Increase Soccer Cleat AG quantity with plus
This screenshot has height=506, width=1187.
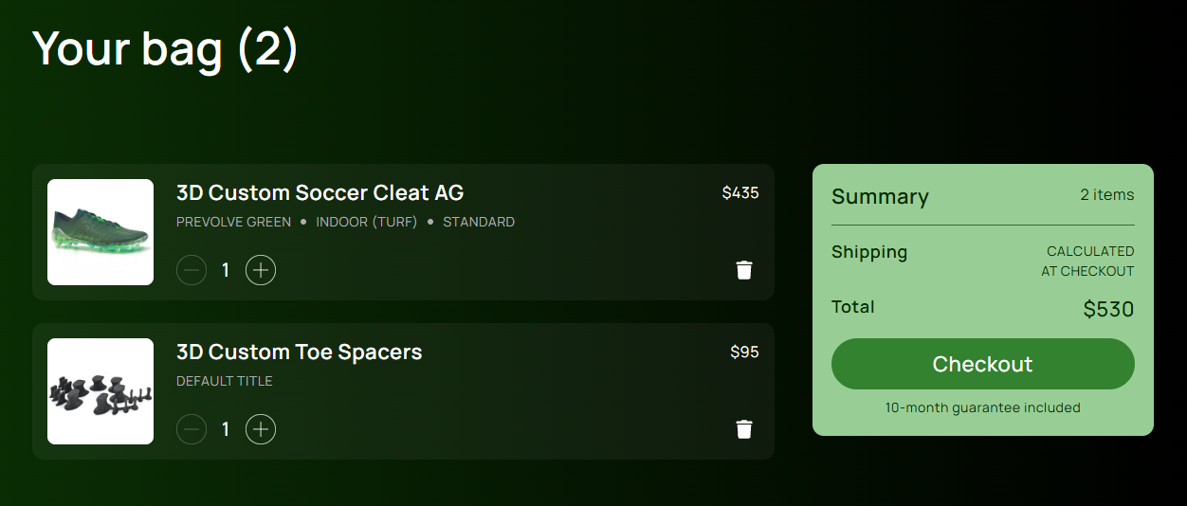click(261, 270)
